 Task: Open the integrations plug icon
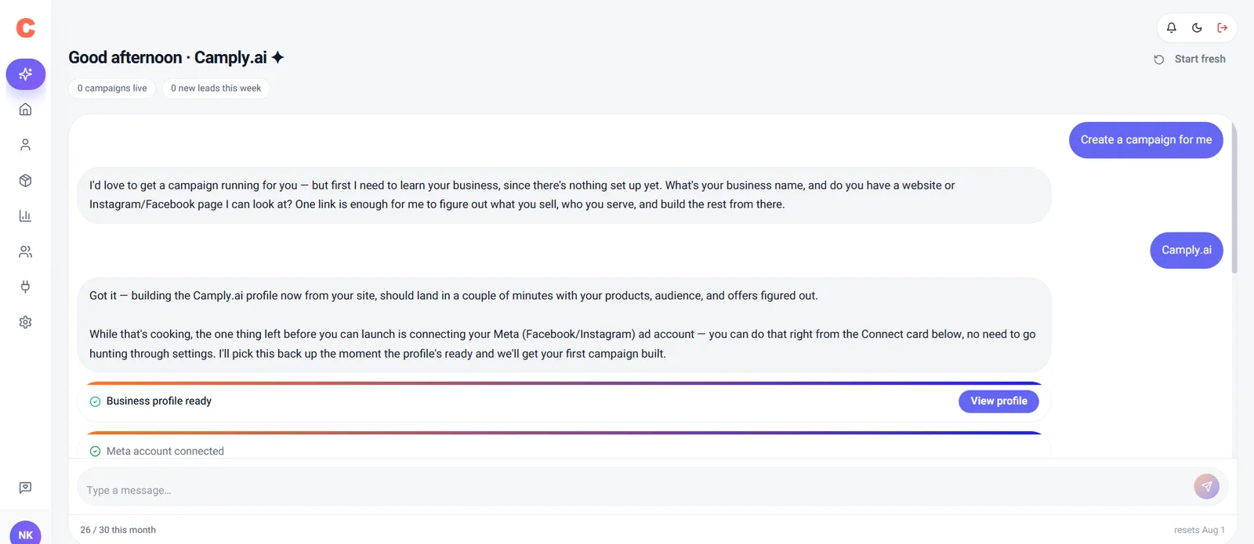(x=25, y=287)
